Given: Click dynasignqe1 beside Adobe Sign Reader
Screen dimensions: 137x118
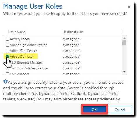Looking at the screenshot, I should pos(72,51).
